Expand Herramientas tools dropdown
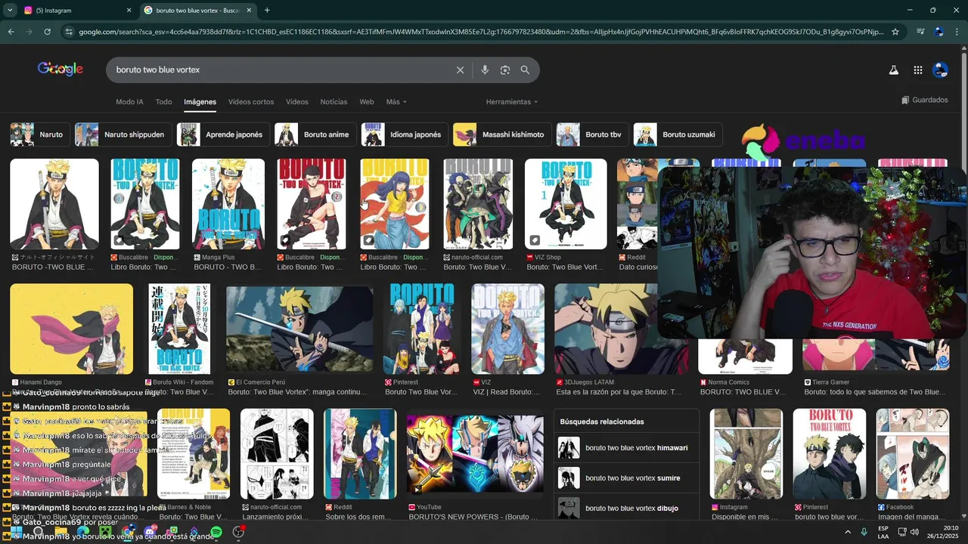The image size is (968, 544). coord(512,102)
